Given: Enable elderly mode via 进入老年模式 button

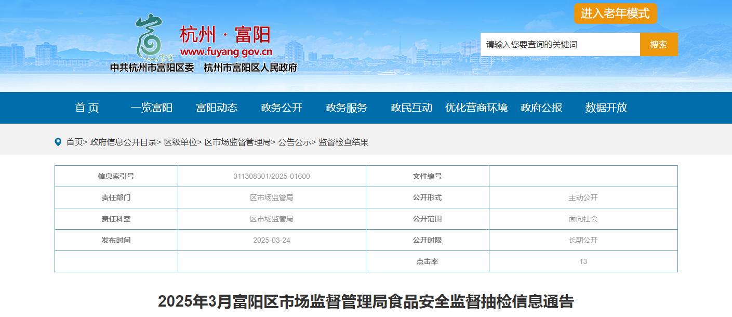Looking at the screenshot, I should click(616, 14).
